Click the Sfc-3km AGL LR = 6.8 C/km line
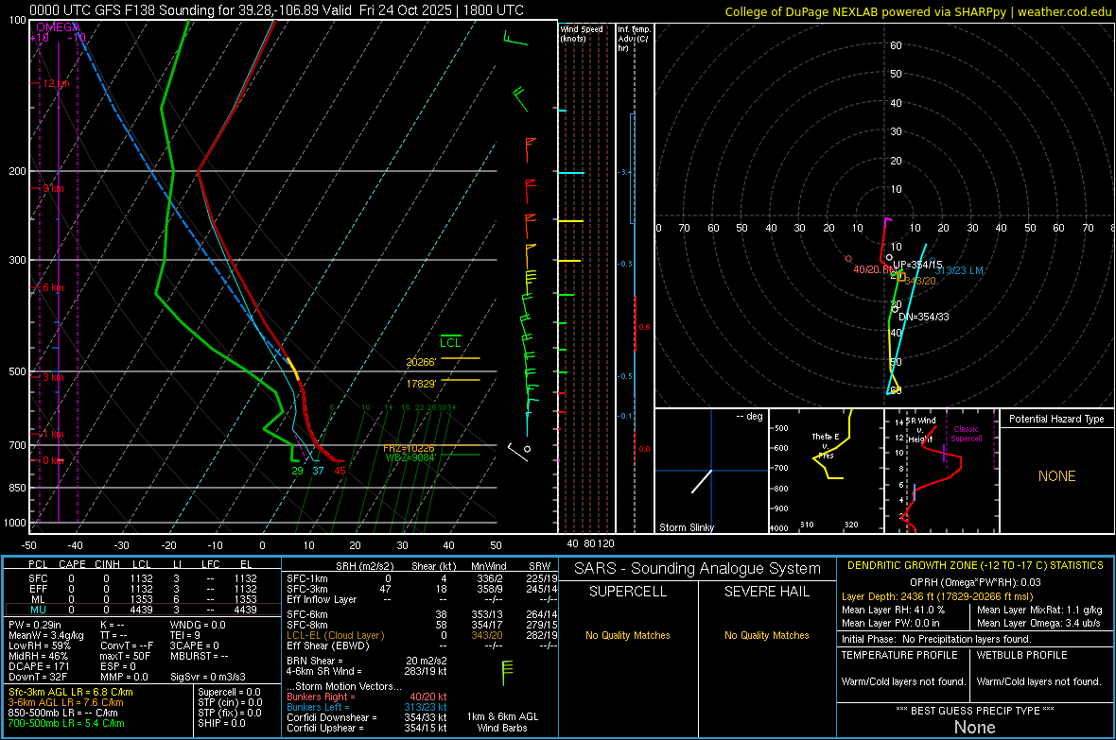The width and height of the screenshot is (1116, 740). pos(71,692)
